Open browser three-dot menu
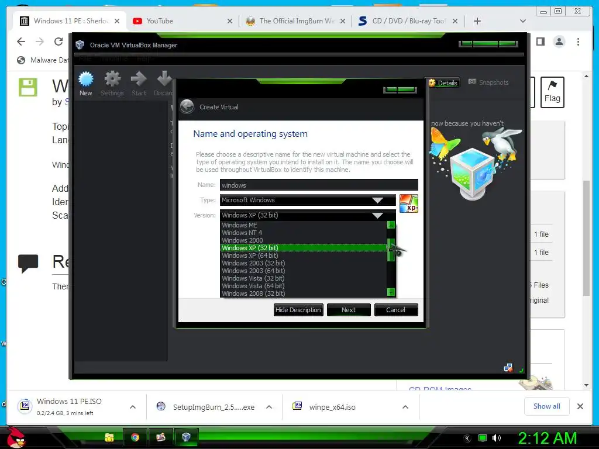 point(578,42)
